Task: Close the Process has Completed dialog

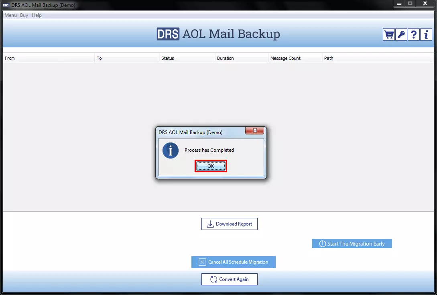Action: pos(254,130)
